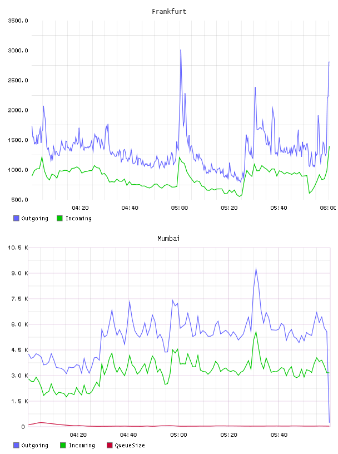Image resolution: width=338 pixels, height=454 pixels.
Task: Click the blue Outgoing swatch in Frankfurt legend
Action: [x=16, y=218]
